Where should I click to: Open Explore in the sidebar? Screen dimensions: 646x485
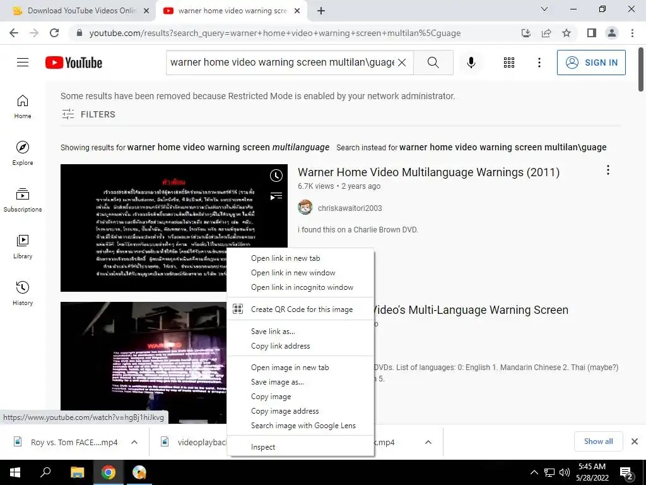(x=23, y=153)
